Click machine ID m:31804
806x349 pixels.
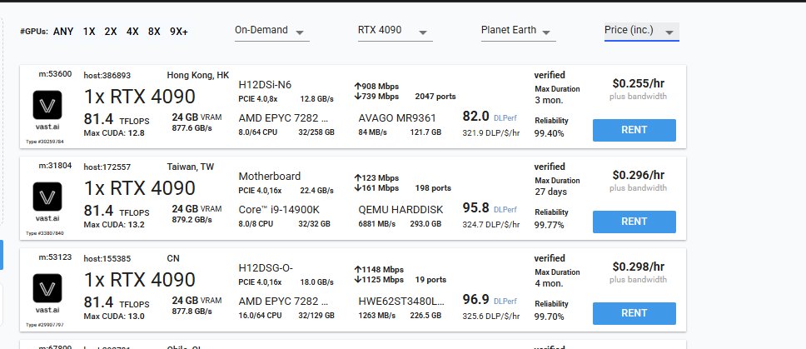pyautogui.click(x=56, y=166)
